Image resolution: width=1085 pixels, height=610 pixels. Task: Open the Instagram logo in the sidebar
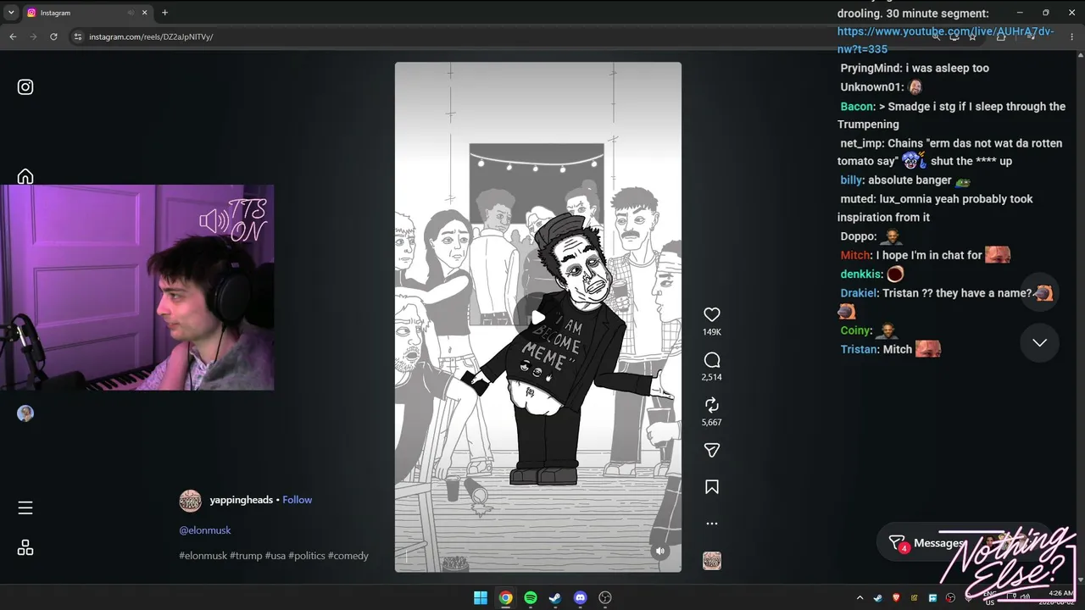point(25,86)
